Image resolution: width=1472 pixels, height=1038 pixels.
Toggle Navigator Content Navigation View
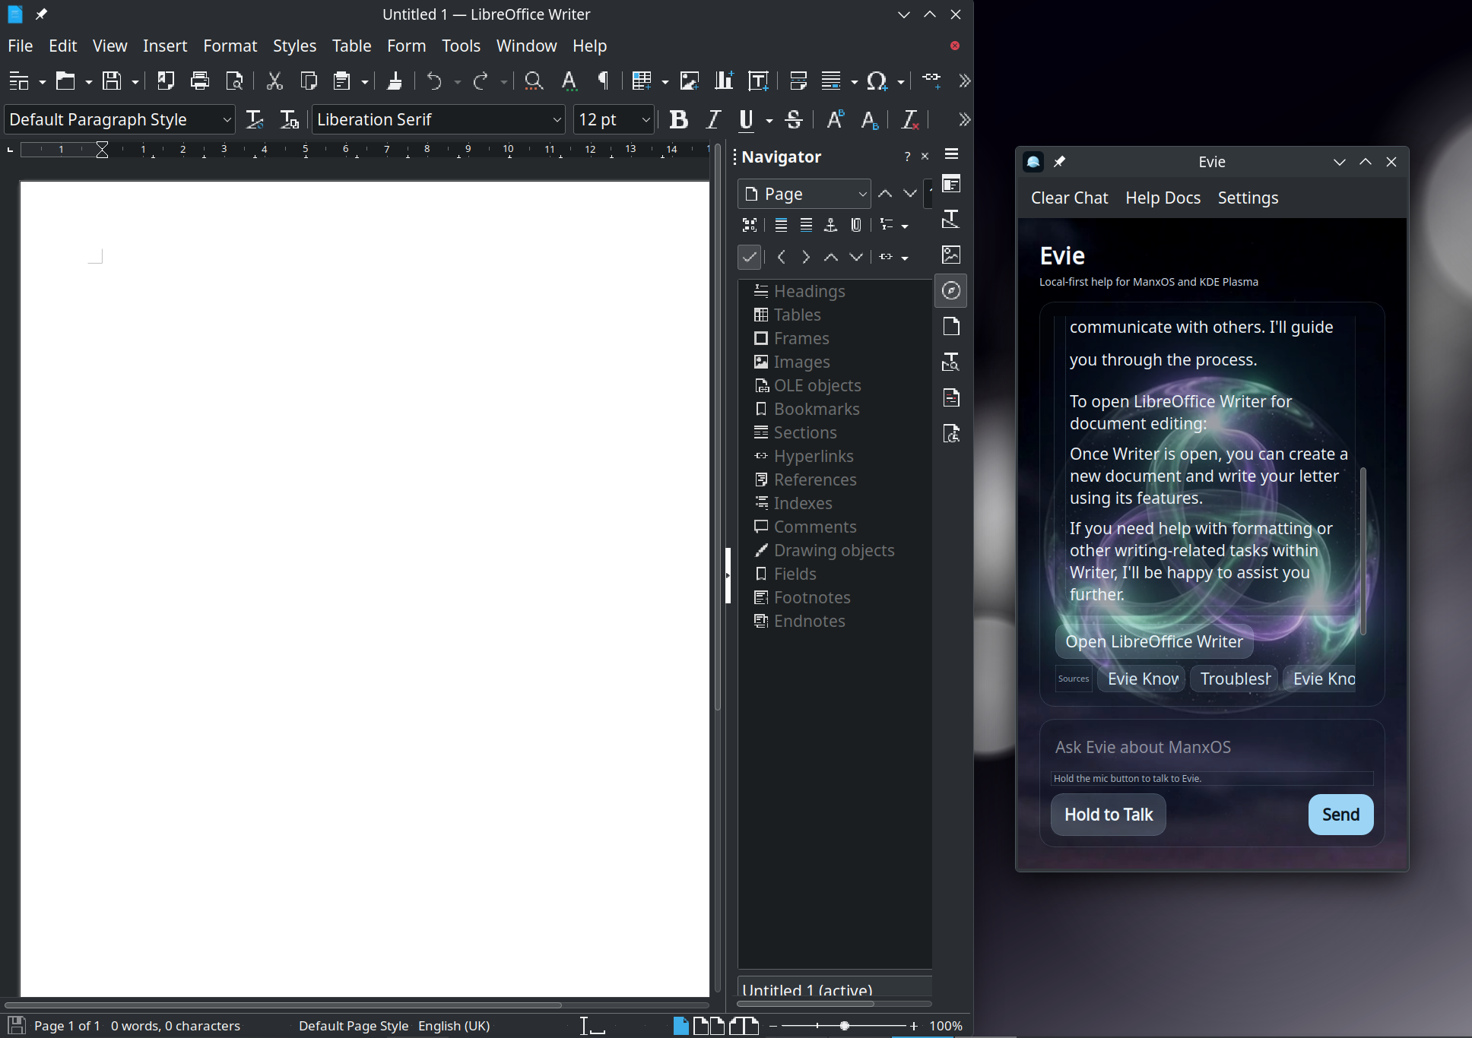point(750,225)
